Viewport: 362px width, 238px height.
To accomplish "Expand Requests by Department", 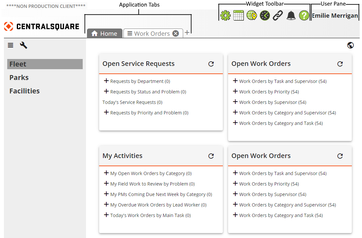I will pos(106,81).
